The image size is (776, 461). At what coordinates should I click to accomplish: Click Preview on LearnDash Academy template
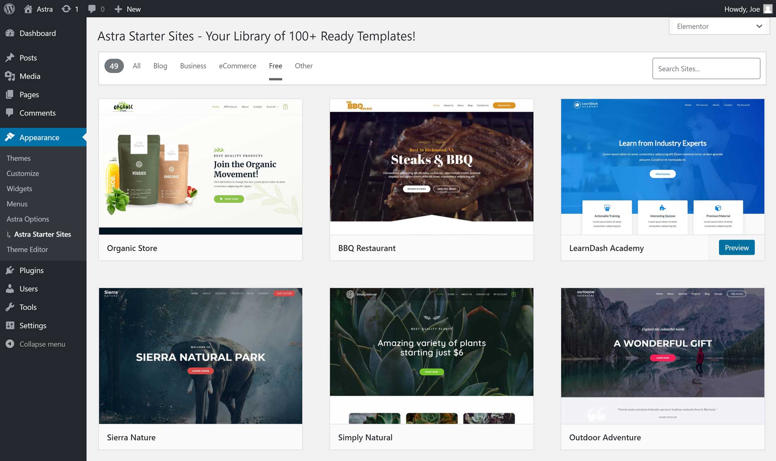point(737,247)
